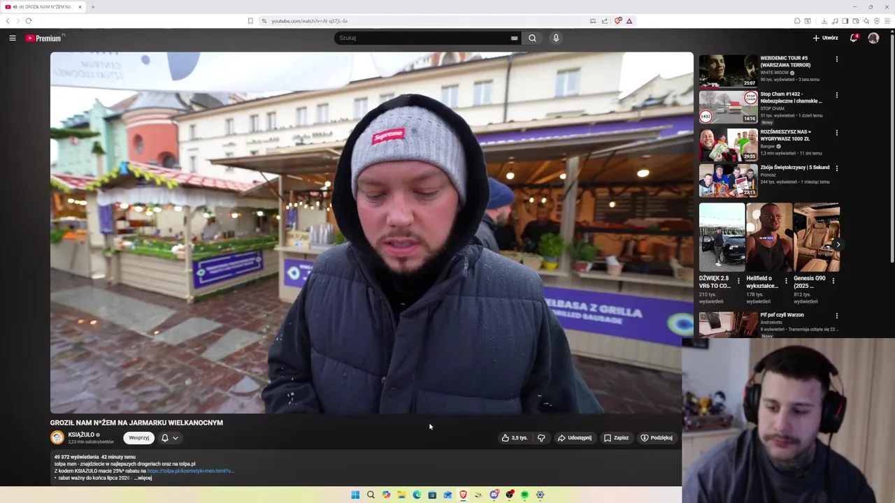
Task: Open Windows taskbar search
Action: pos(371,495)
